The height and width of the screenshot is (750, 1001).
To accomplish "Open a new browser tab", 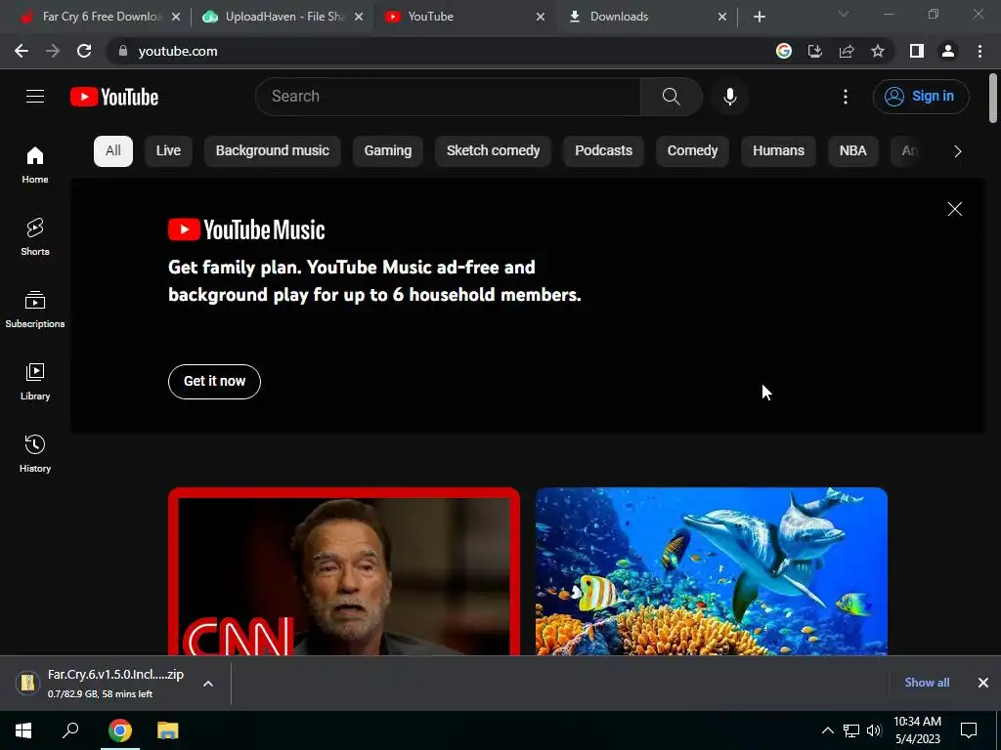I will click(x=759, y=17).
